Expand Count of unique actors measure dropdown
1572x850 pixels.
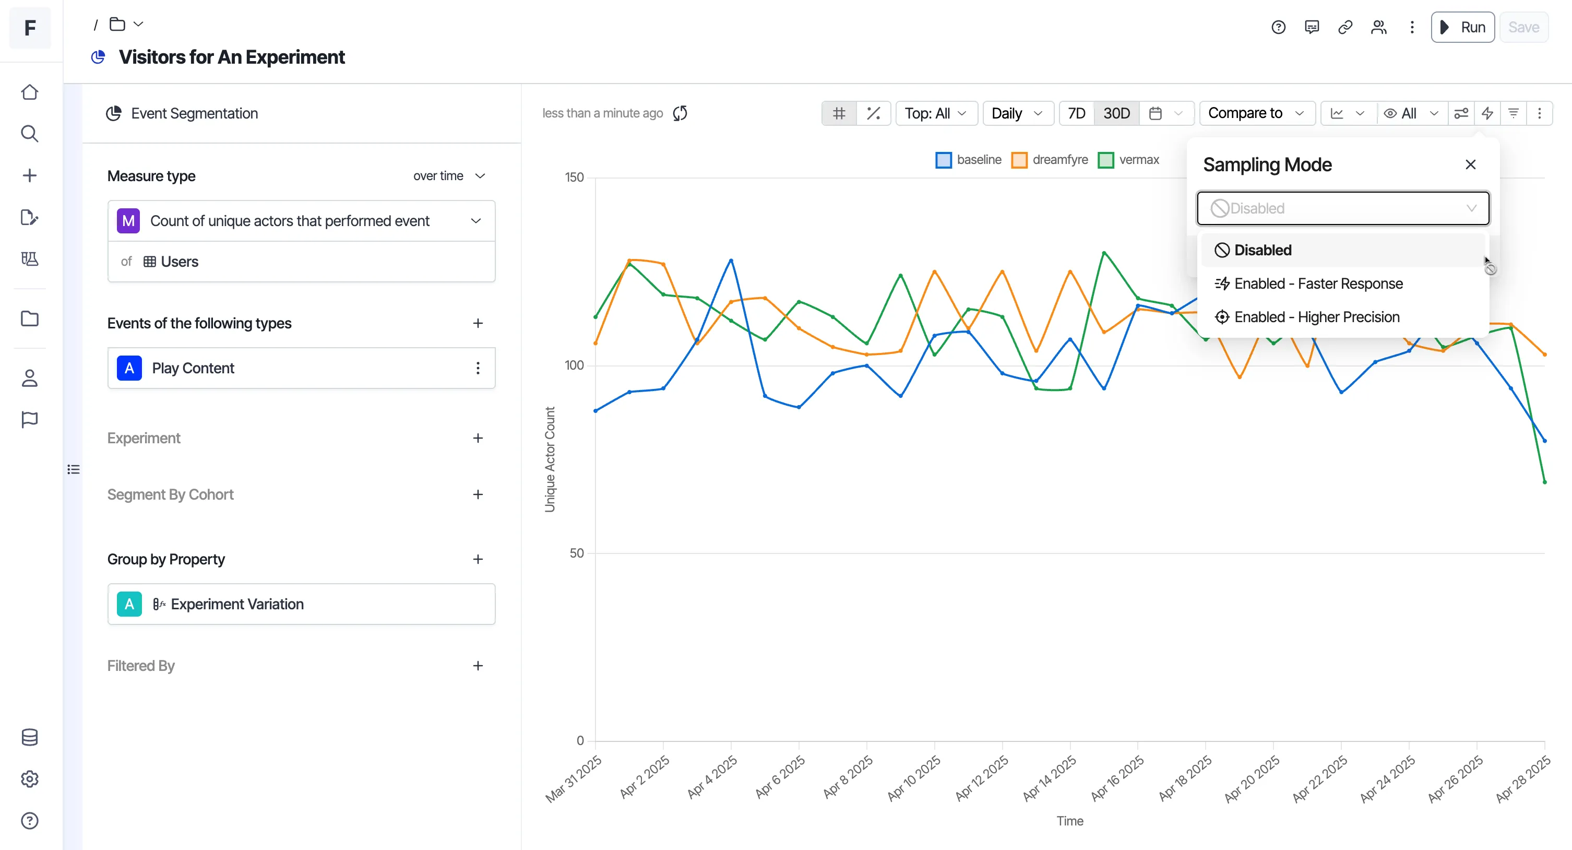302,221
